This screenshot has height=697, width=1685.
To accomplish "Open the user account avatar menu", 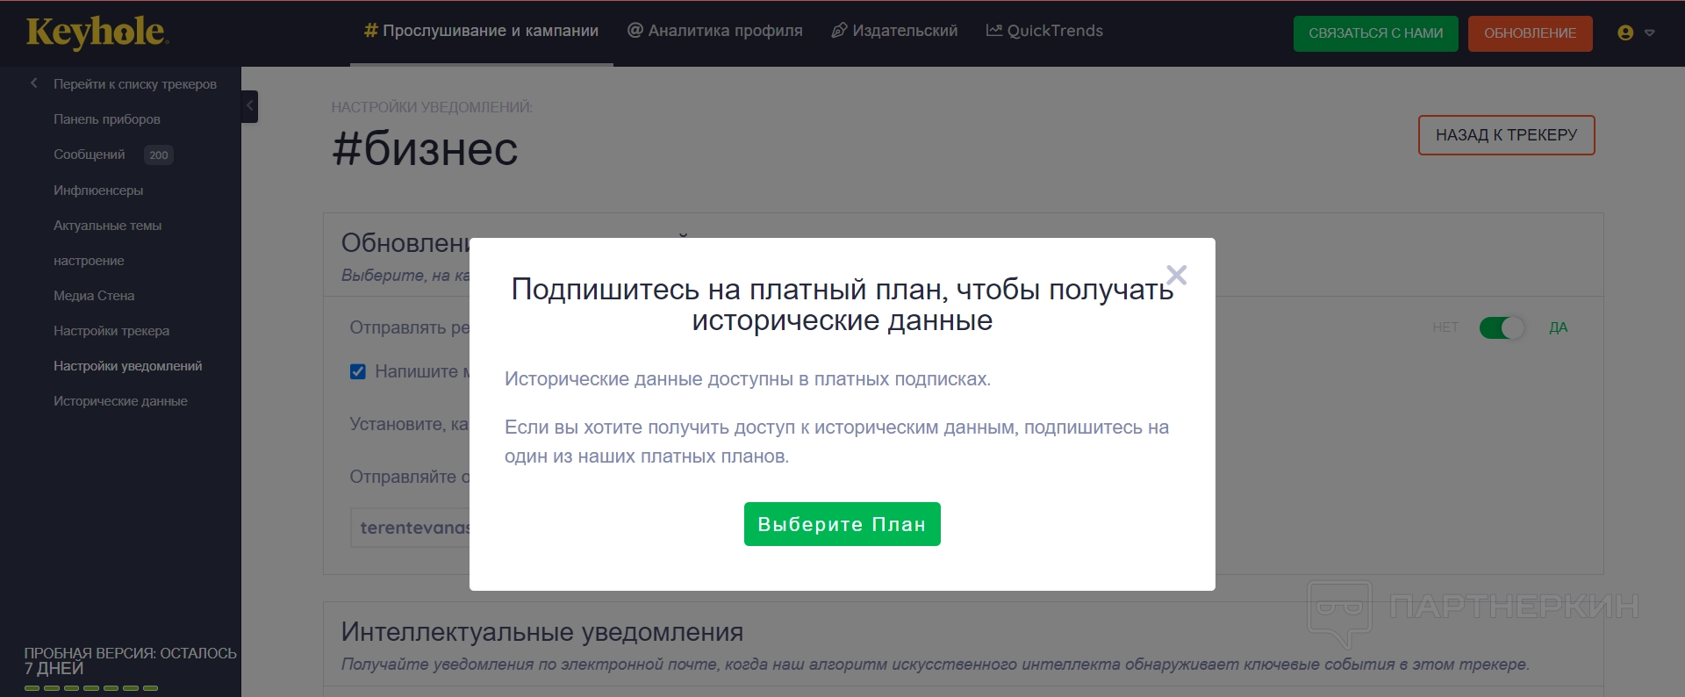I will coord(1625,32).
